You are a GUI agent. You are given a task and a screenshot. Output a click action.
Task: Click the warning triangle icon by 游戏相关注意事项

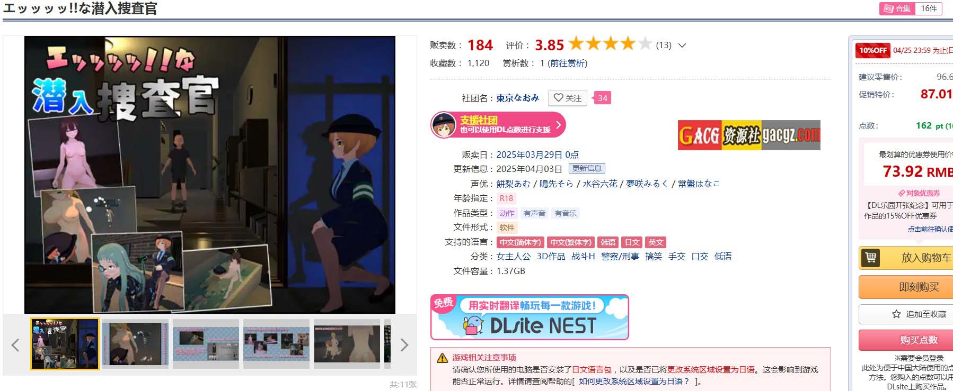[442, 358]
